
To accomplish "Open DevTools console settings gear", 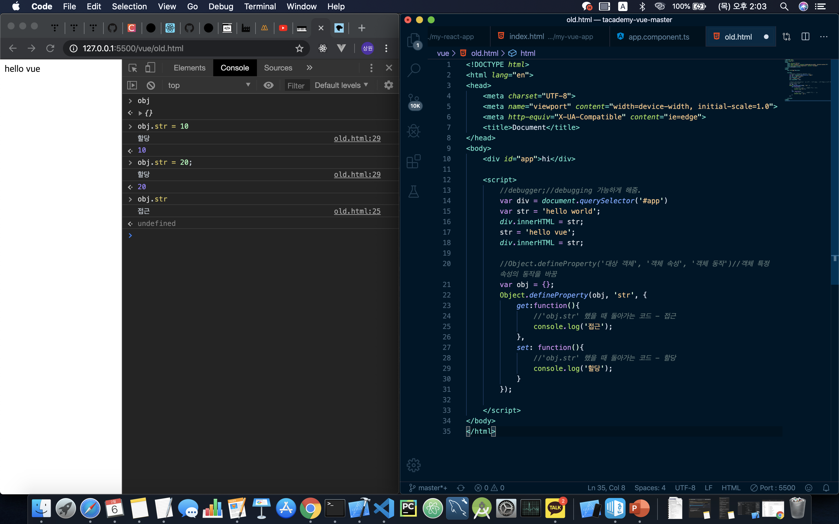I will (389, 85).
